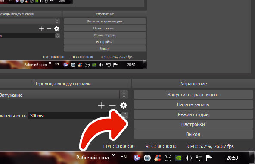The width and height of the screenshot is (255, 164).
Task: Expand the transition dropdown arrows in the preview
Action: point(57,21)
